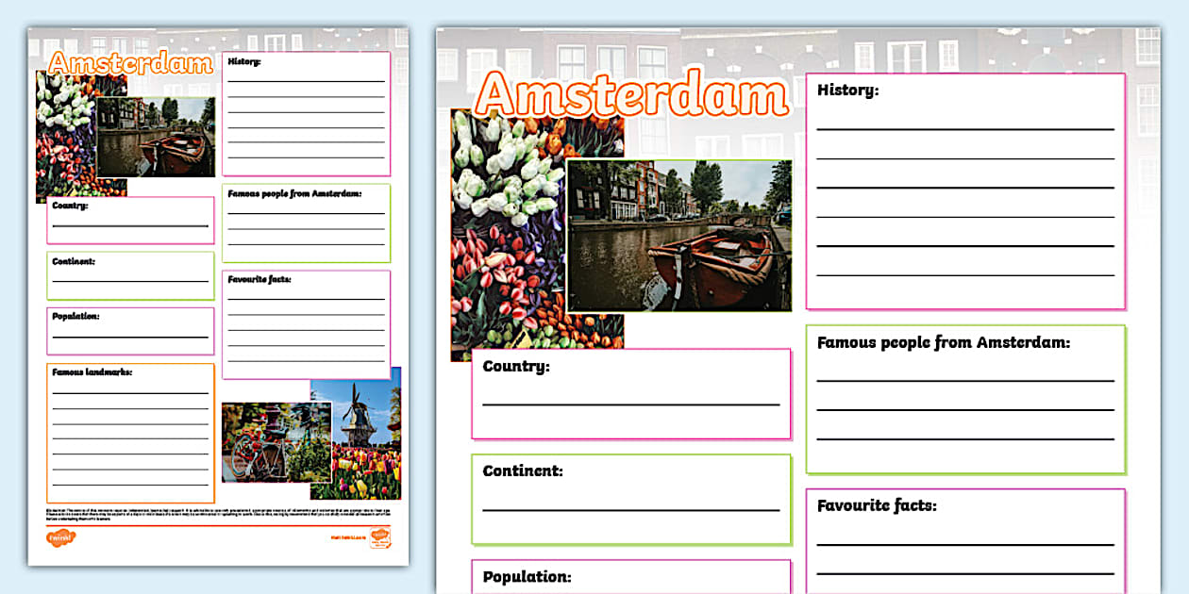Select the first writing line under History

coord(963,127)
